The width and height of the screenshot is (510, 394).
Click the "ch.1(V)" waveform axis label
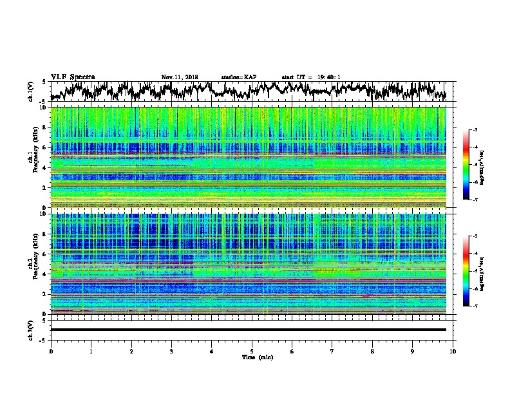pyautogui.click(x=31, y=91)
